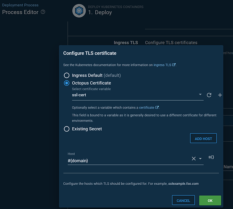Open the ssl-cert certificate variable dropdown
Viewport: 233px width, 209px height.
[138, 95]
